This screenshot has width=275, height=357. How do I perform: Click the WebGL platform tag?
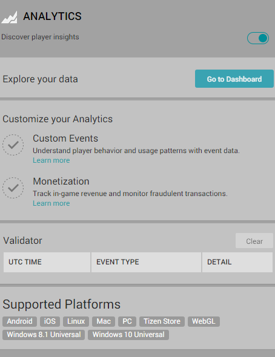(x=204, y=321)
